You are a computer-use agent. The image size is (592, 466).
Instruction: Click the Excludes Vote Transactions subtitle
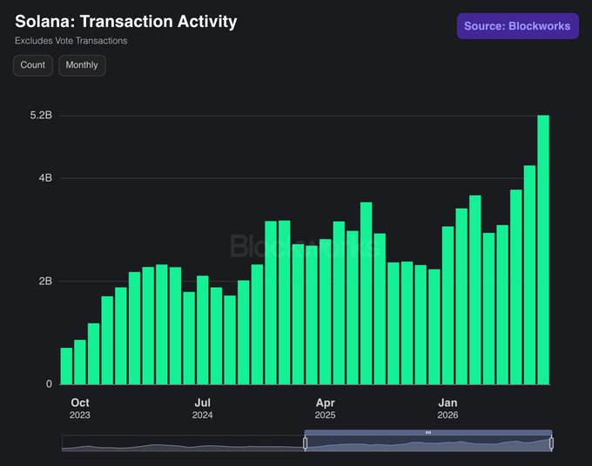(71, 41)
